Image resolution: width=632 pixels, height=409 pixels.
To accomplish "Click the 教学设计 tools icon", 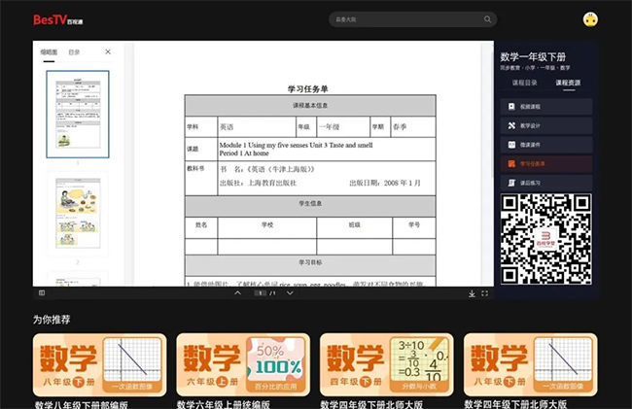I will coord(511,125).
